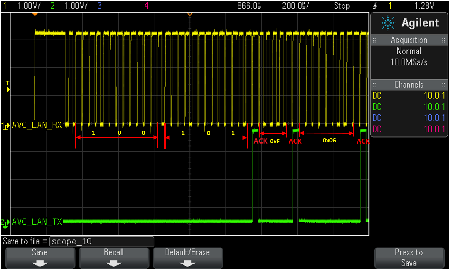
Task: Click the hollow orange time reference marker
Action: 189,14
